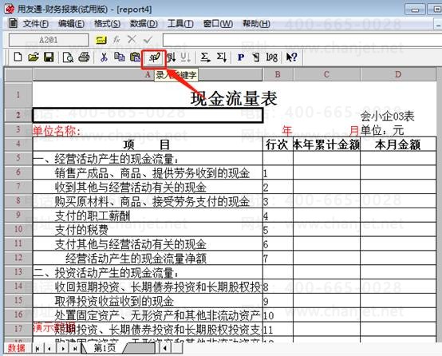
Task: Print the report using the printer icon
Action: [x=84, y=57]
